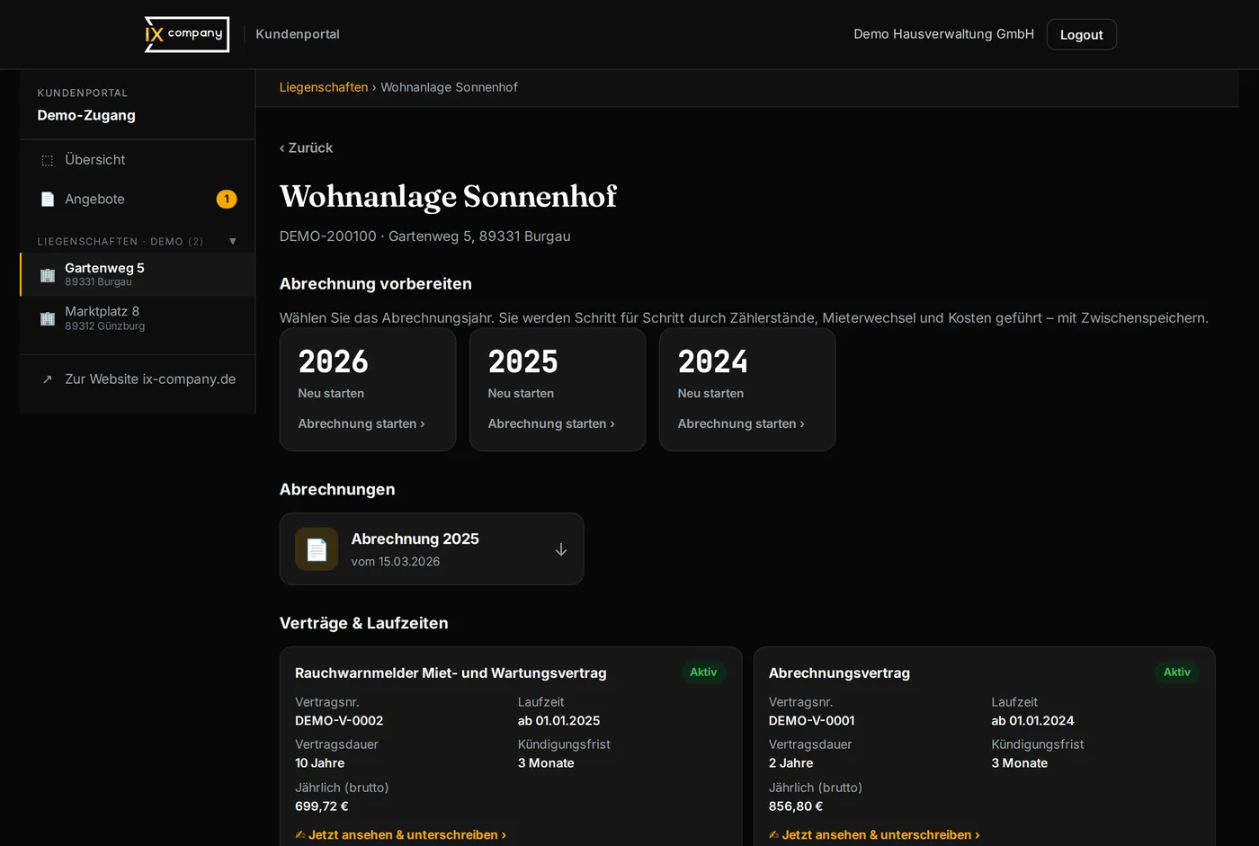The height and width of the screenshot is (846, 1259).
Task: Click Wohnanlage Sonnenhof breadcrumb text
Action: pos(449,87)
